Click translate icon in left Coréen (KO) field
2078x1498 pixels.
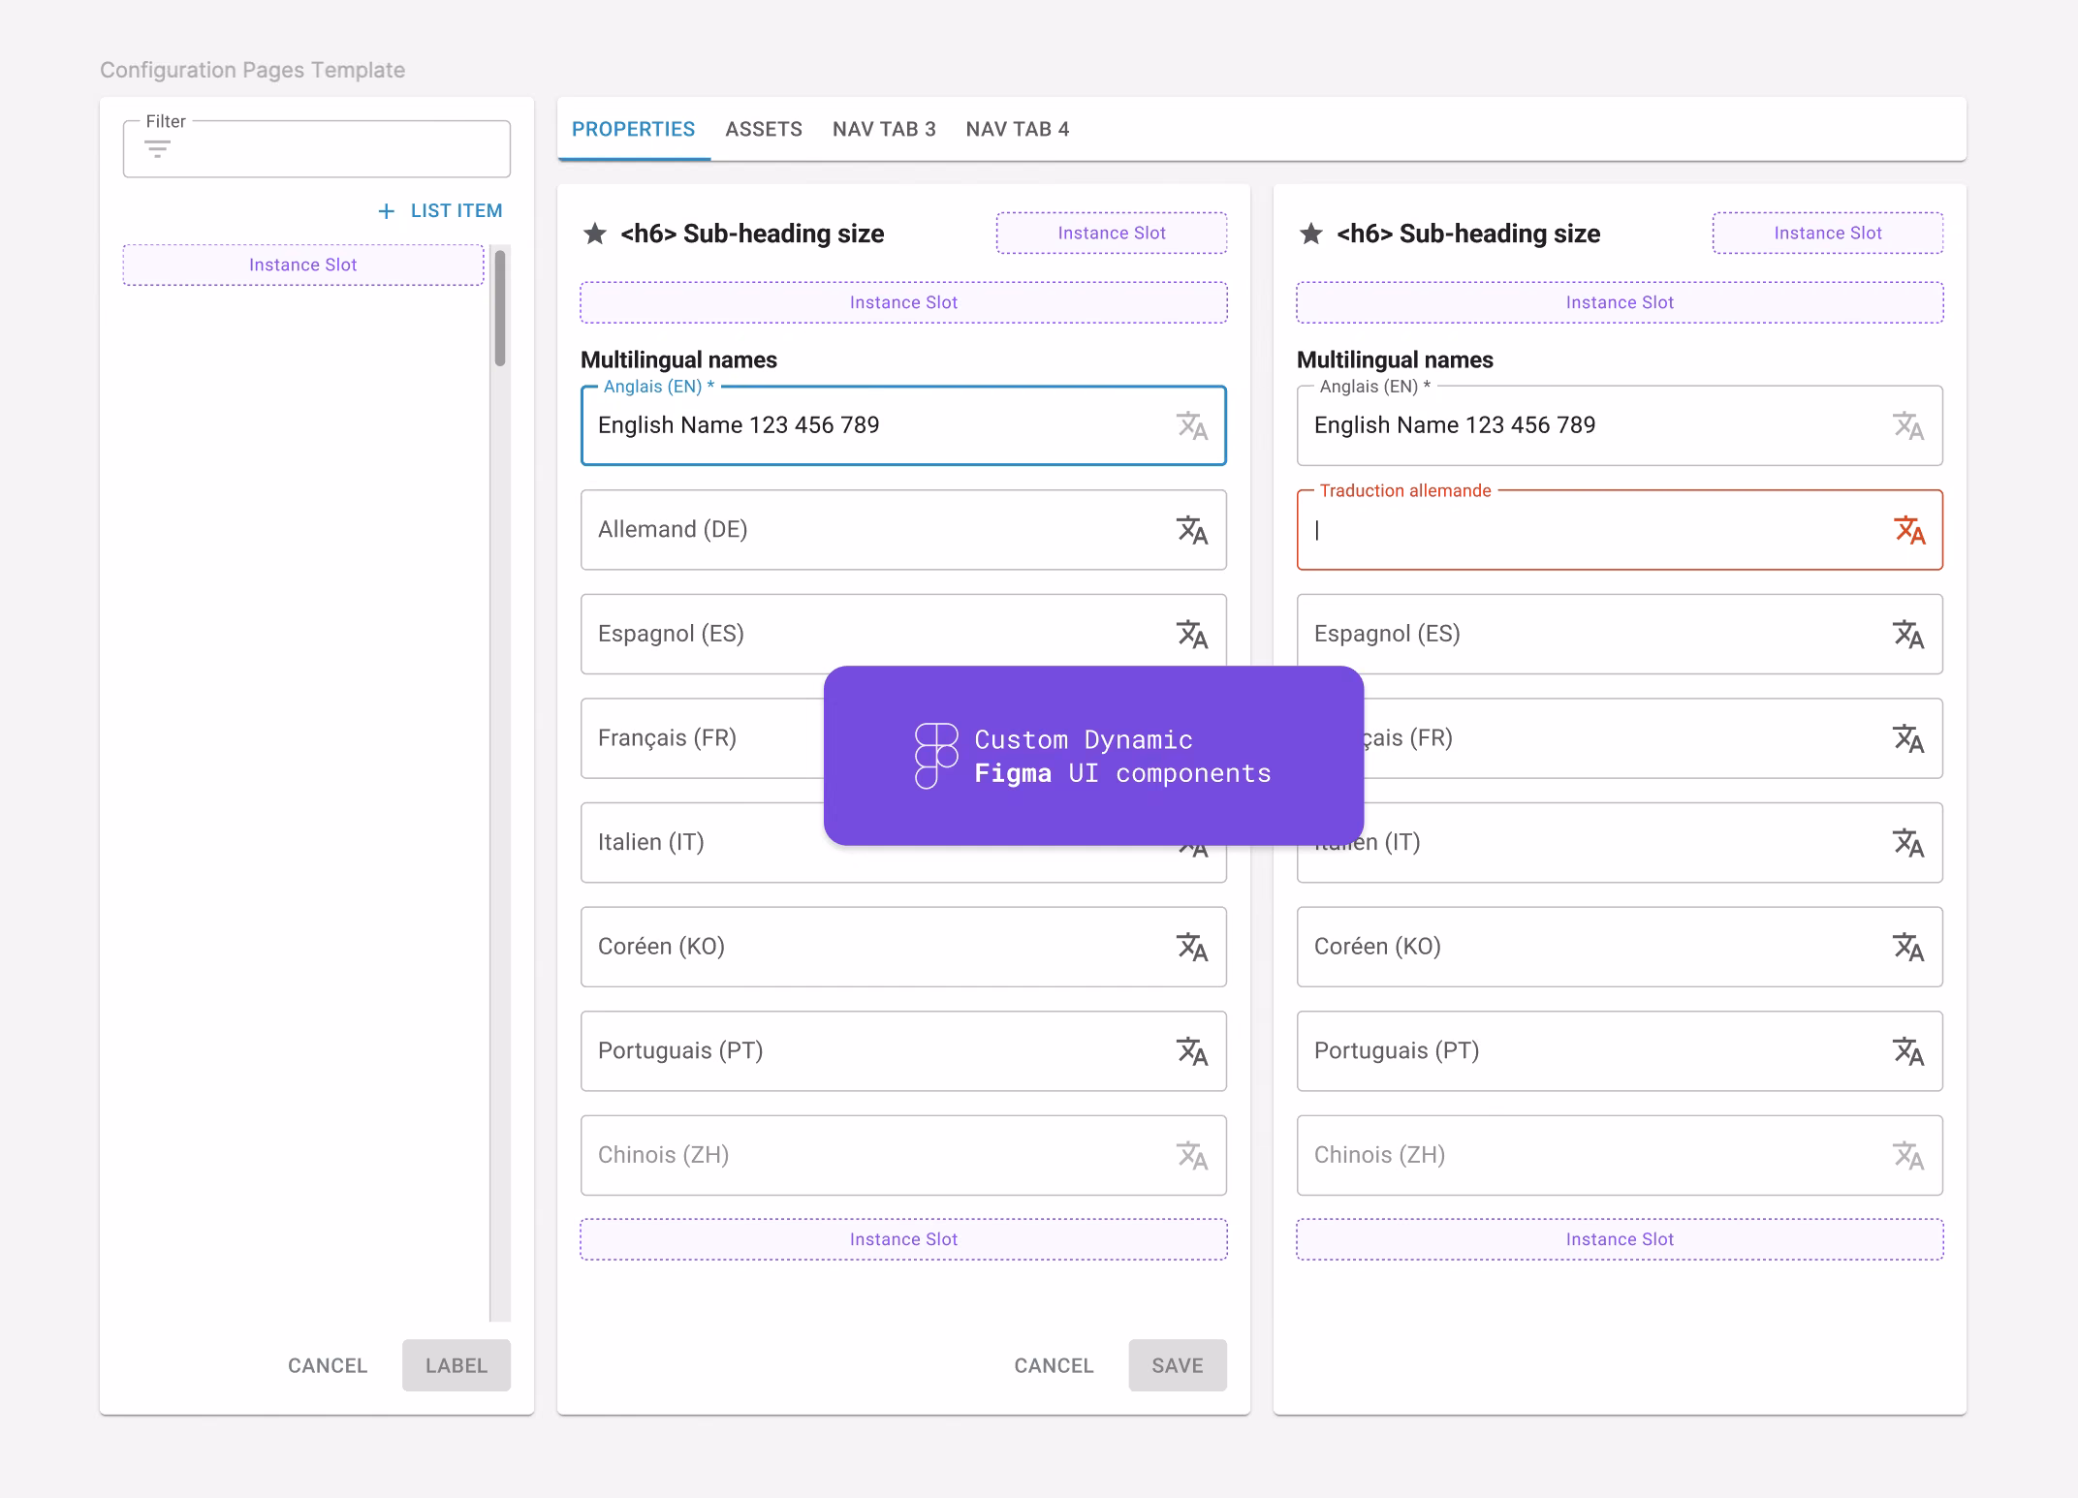1192,947
